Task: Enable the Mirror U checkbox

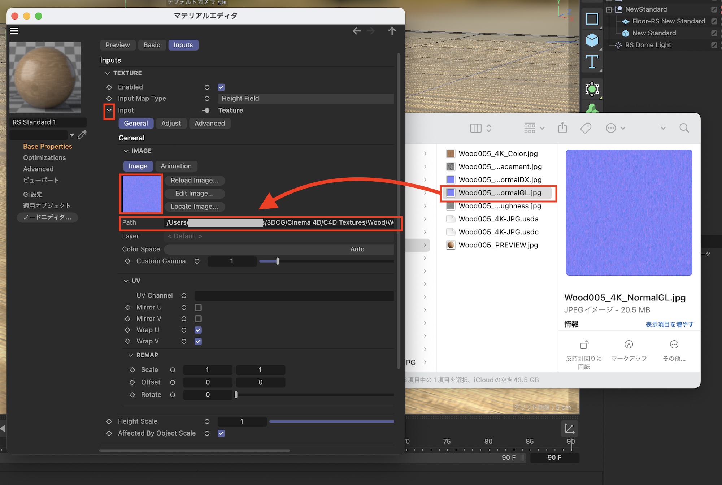Action: [x=198, y=307]
